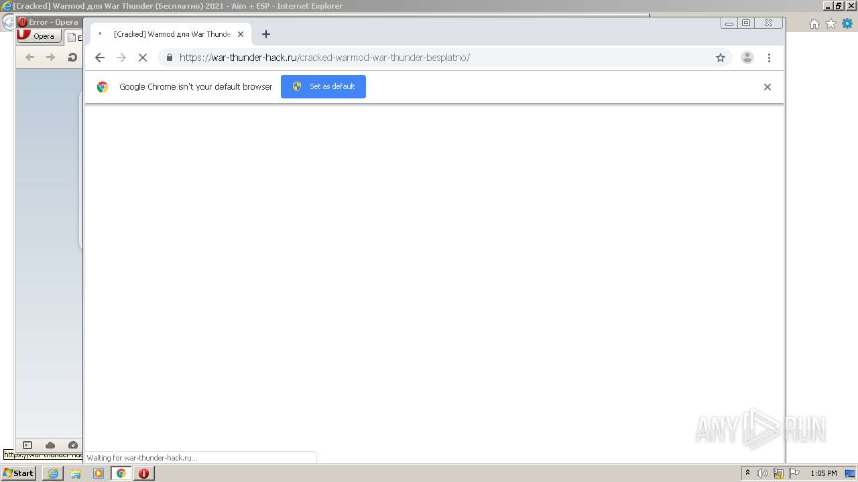Toggle Opera's panel sidebar icon
Viewport: 858px width, 482px height.
pyautogui.click(x=27, y=445)
